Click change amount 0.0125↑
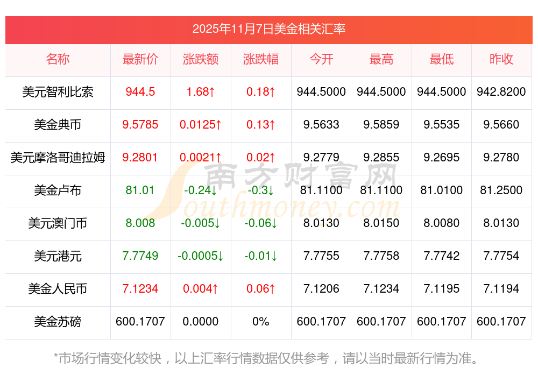Viewport: 538px width, 375px height. (x=200, y=124)
